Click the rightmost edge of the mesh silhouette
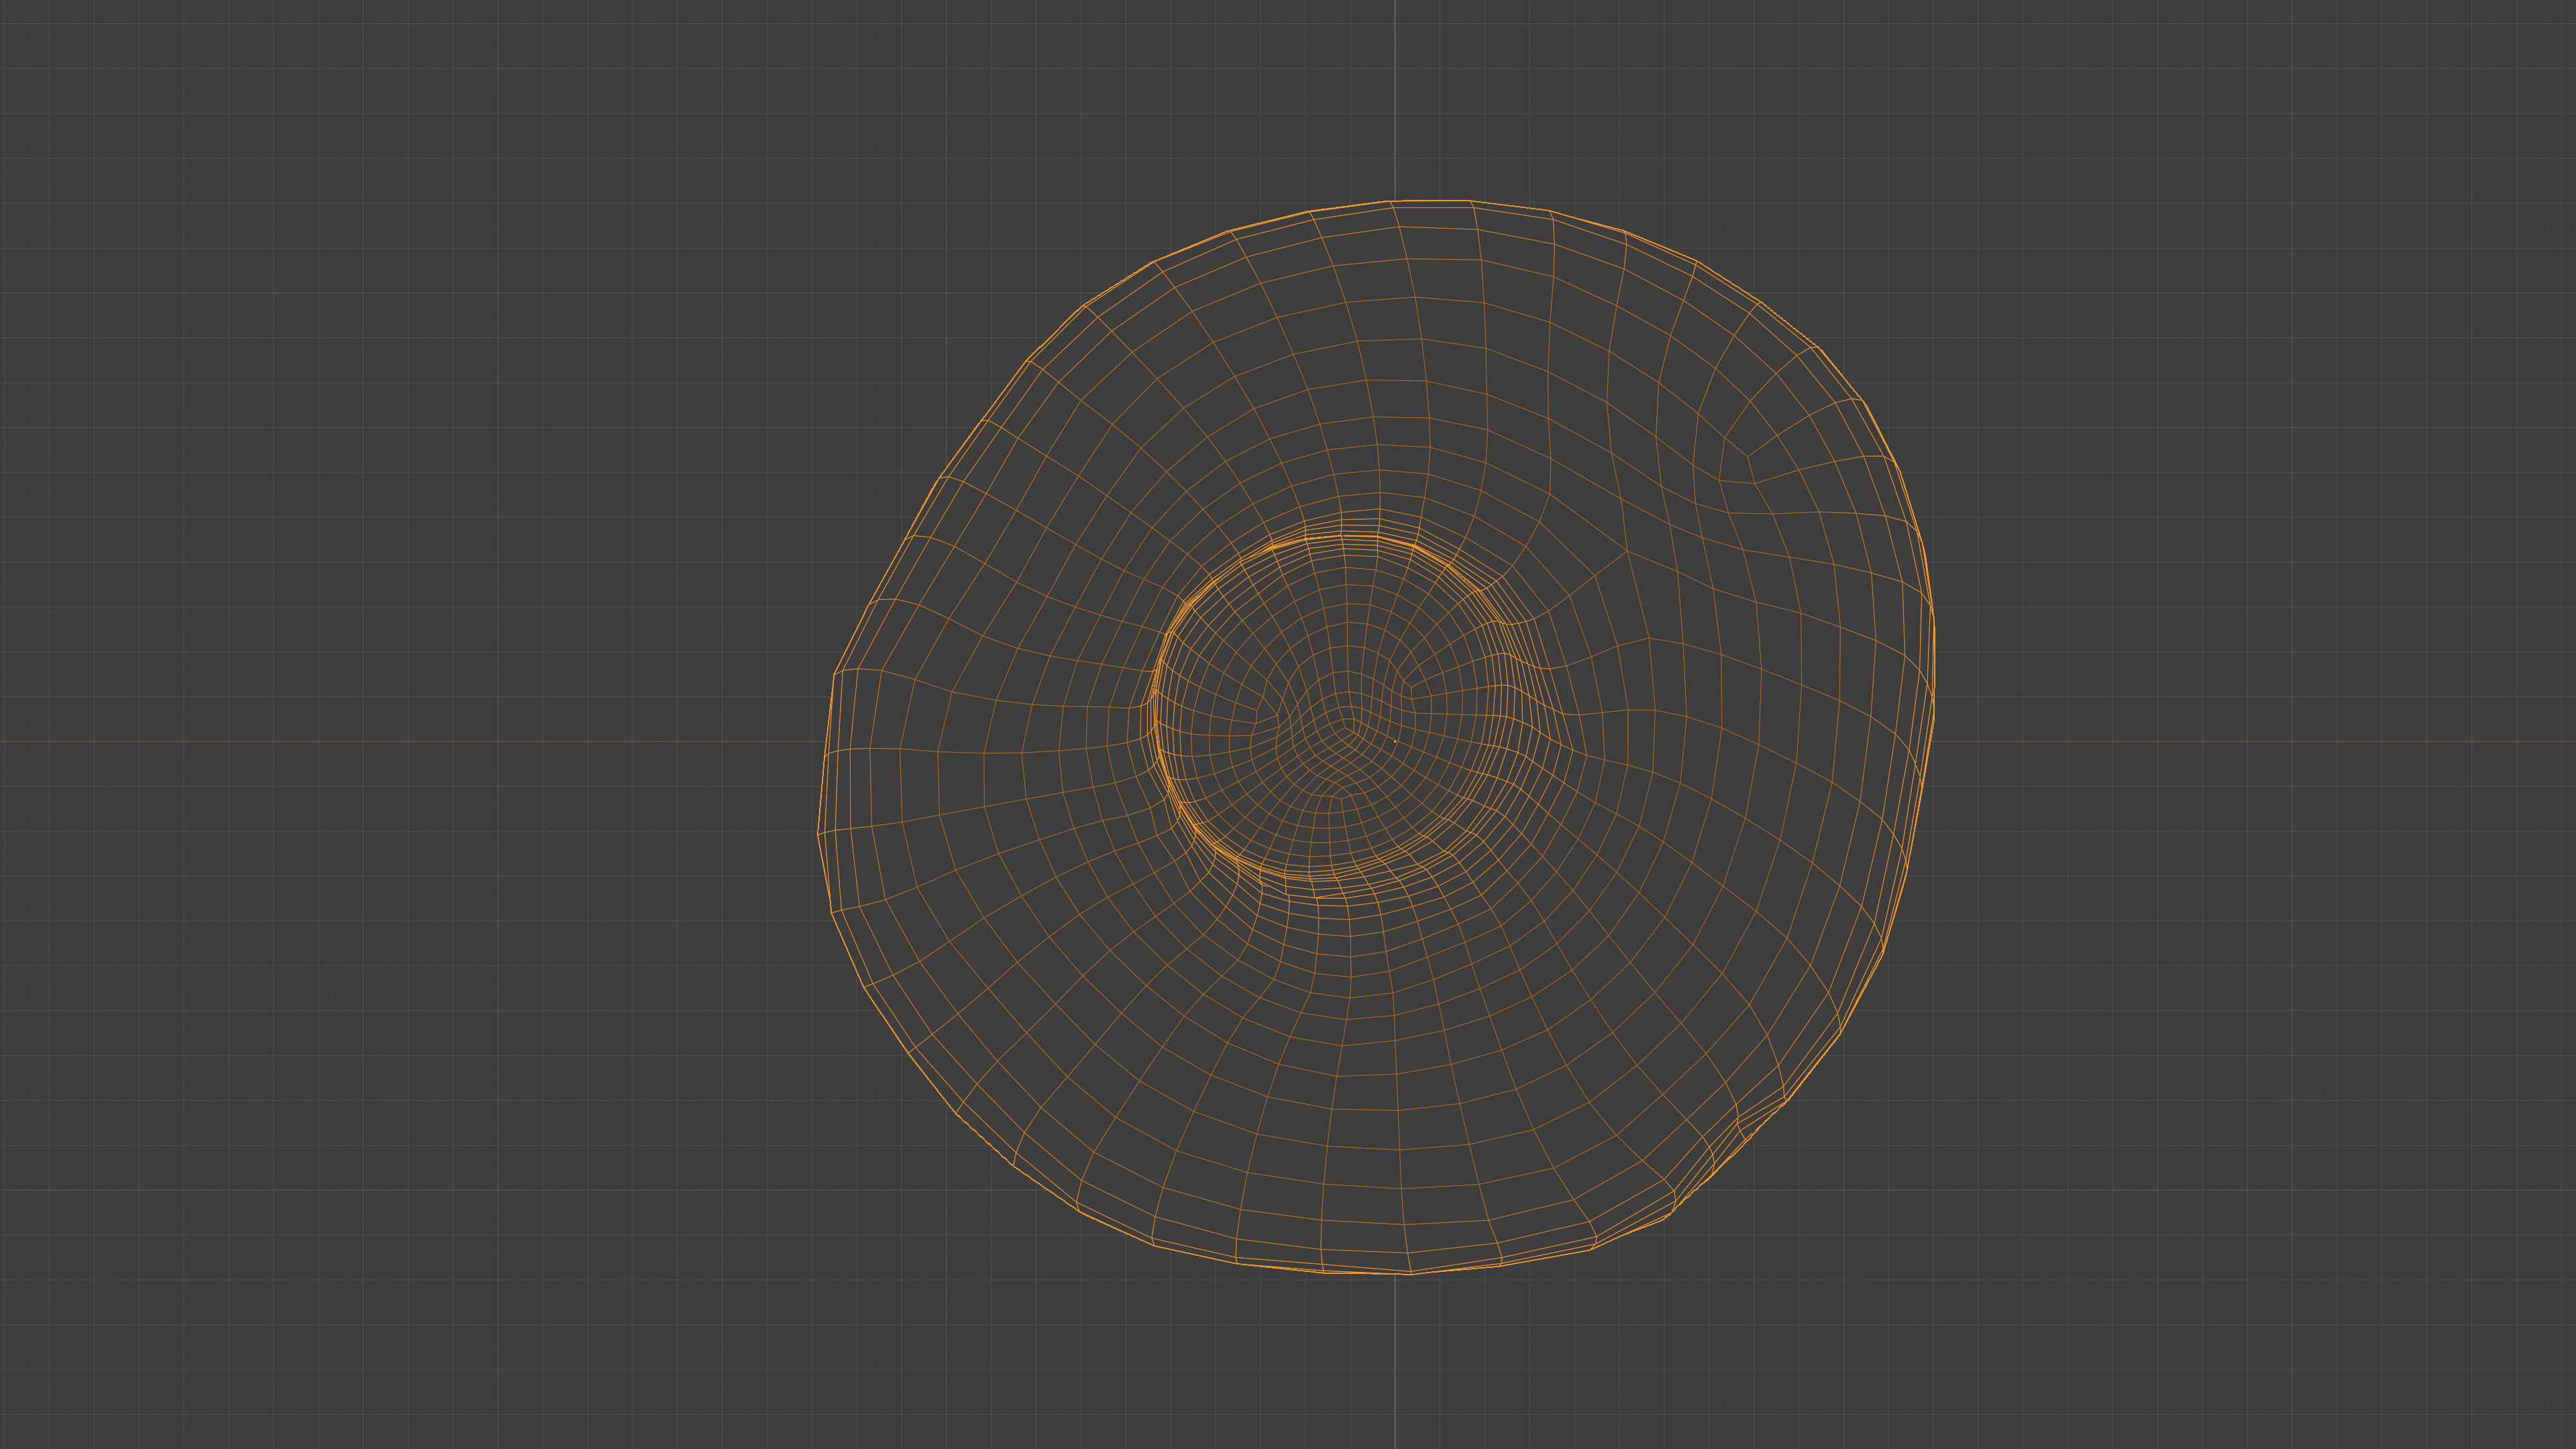The height and width of the screenshot is (1449, 2576). (1934, 665)
